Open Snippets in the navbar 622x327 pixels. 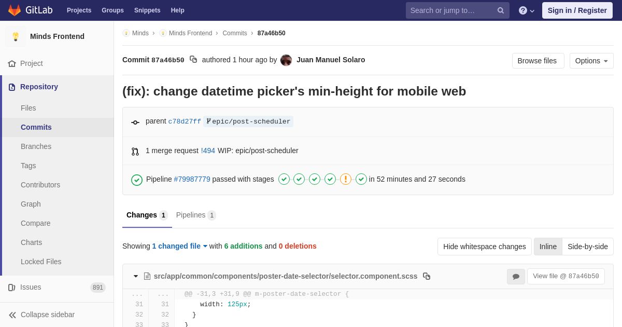(x=147, y=10)
